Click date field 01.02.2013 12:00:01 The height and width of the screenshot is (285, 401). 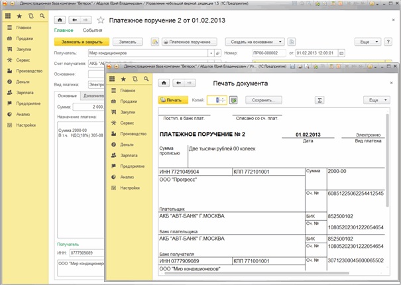317,53
